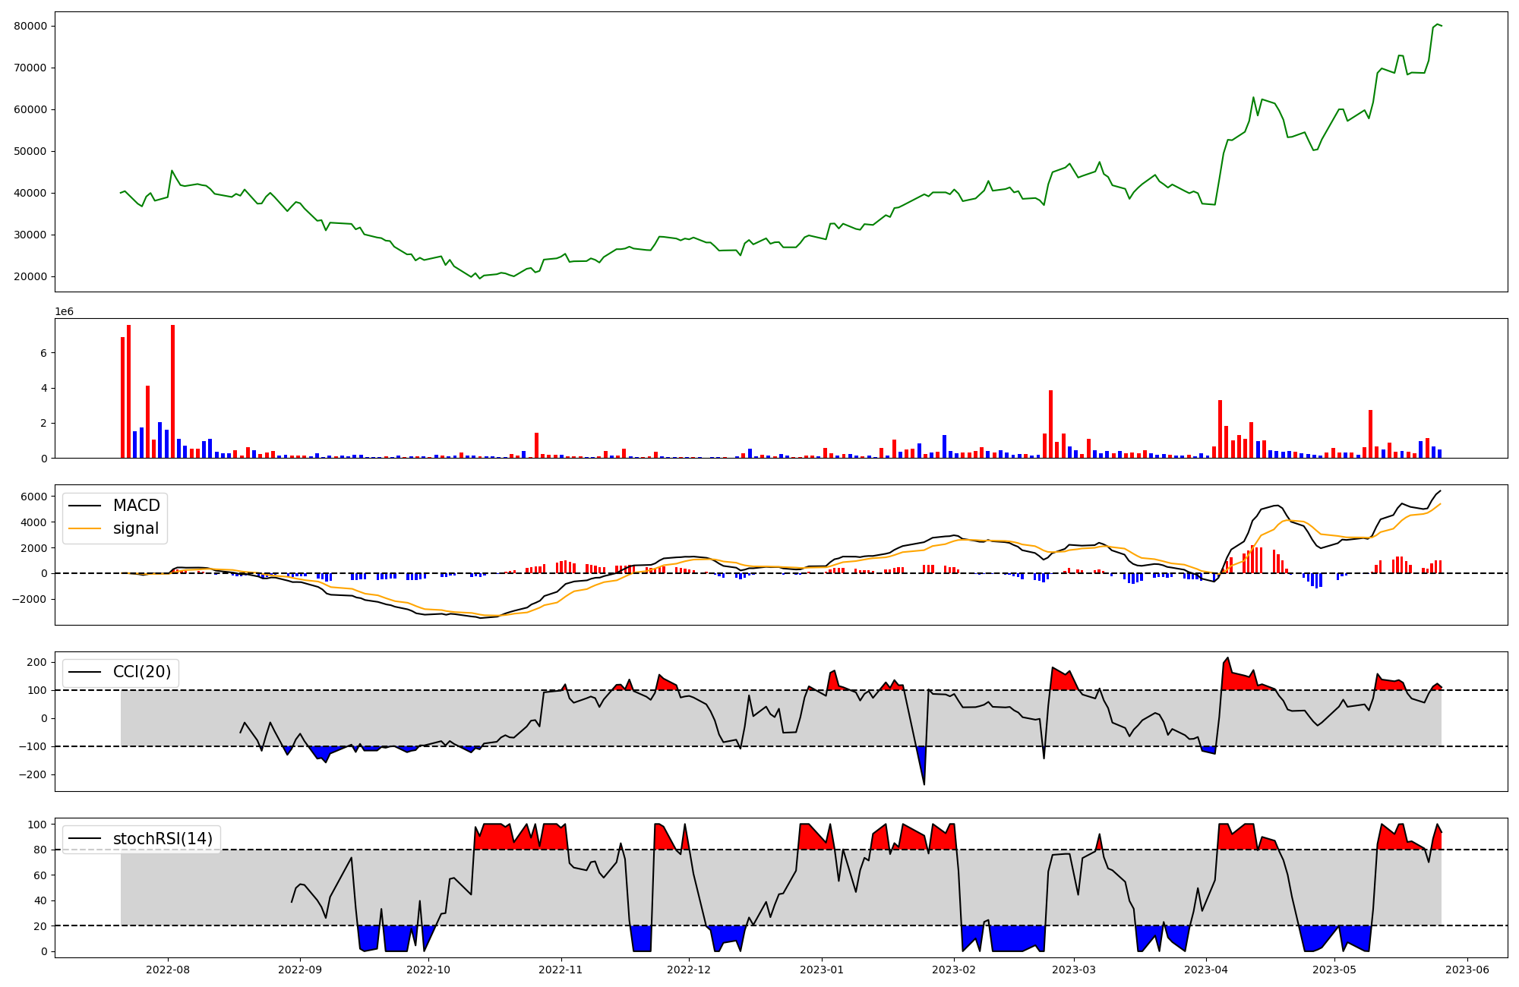Click the 4 volume axis tick label

coord(44,388)
